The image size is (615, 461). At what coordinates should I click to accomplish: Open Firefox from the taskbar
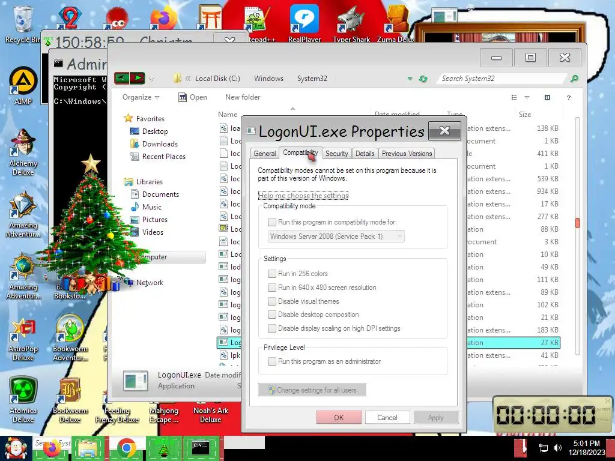click(x=51, y=448)
